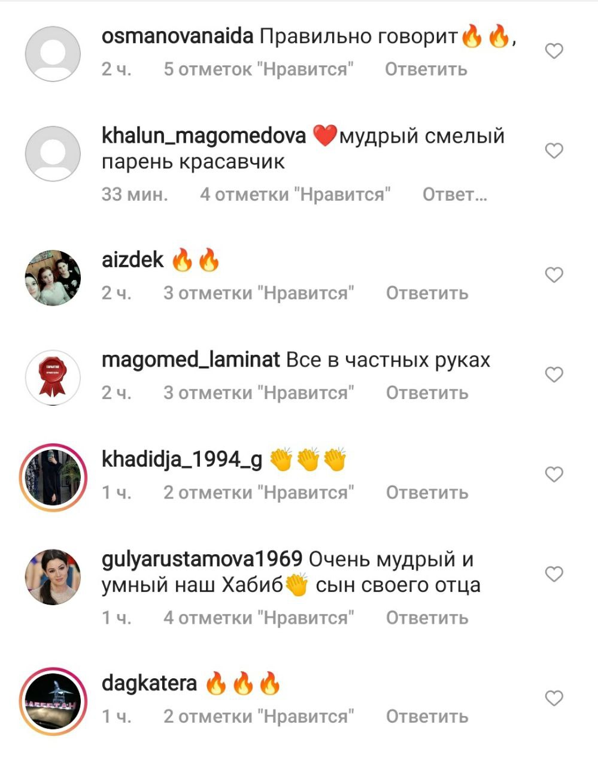598x767 pixels.
Task: Reply to khalun_magomedova's truncated Ответ… link
Action: click(x=455, y=194)
